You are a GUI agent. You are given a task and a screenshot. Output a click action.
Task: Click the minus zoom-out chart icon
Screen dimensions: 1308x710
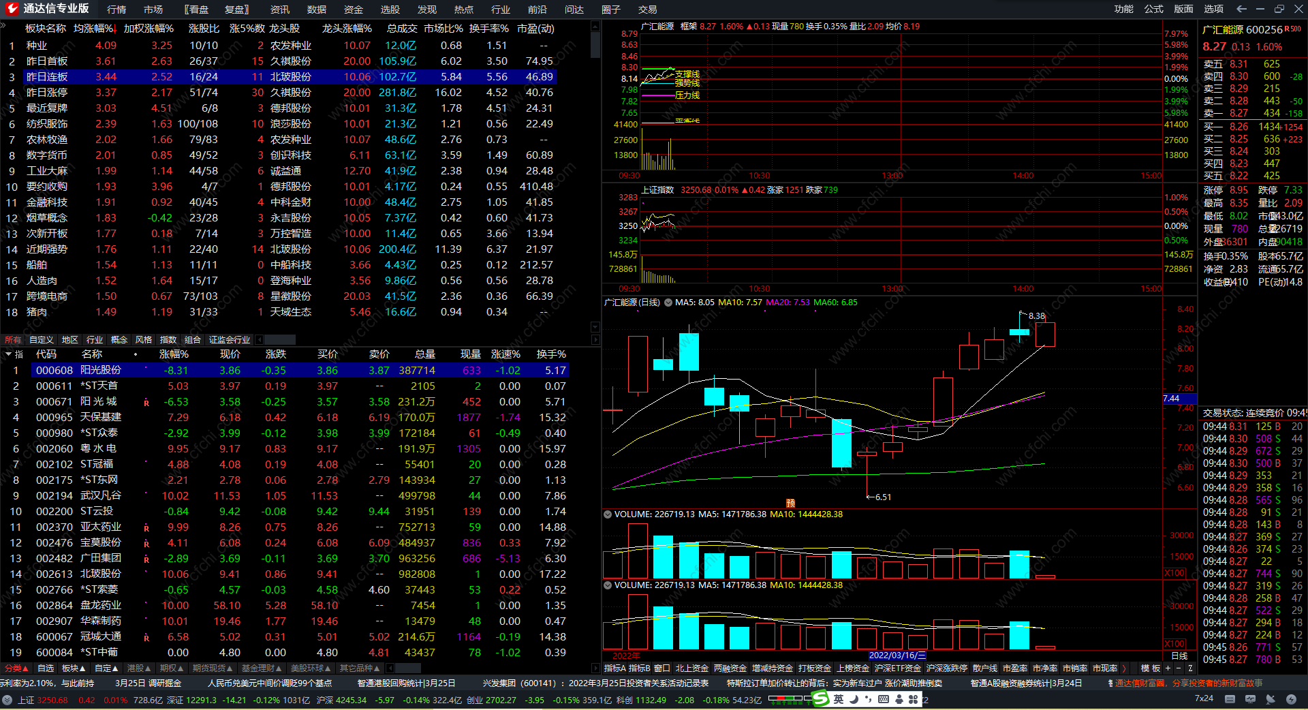pyautogui.click(x=1179, y=668)
